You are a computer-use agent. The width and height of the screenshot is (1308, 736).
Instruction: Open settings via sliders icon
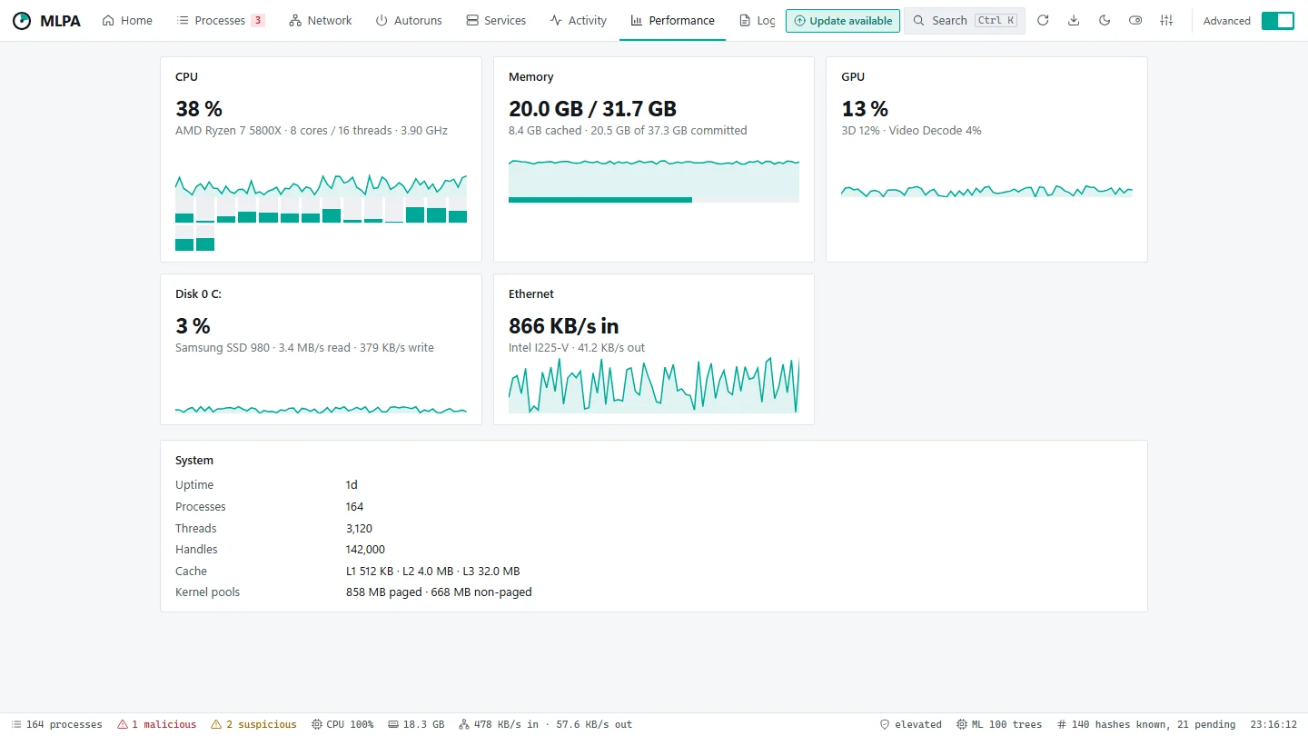(1166, 21)
